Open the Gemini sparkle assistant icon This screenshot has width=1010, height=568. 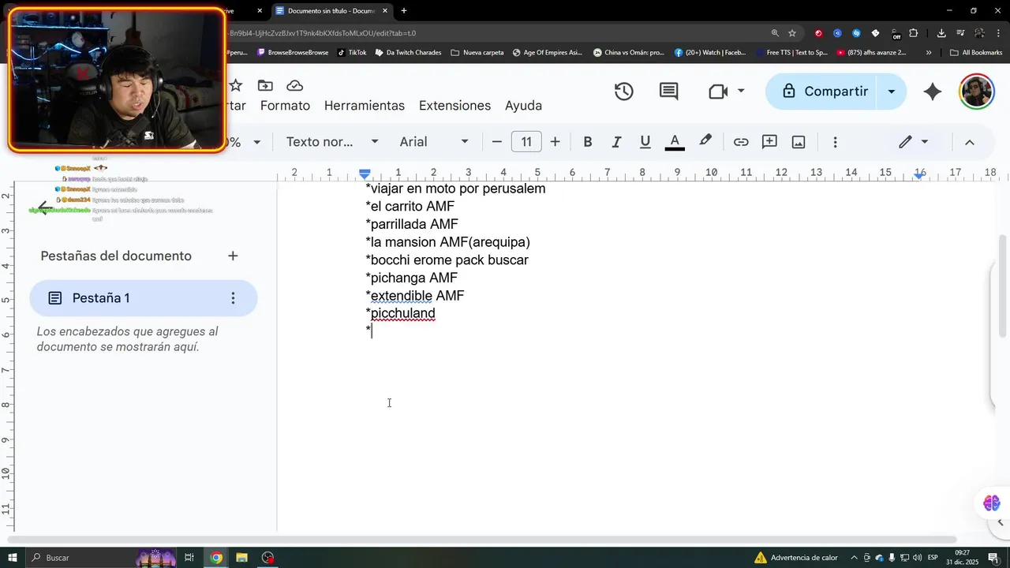click(933, 92)
